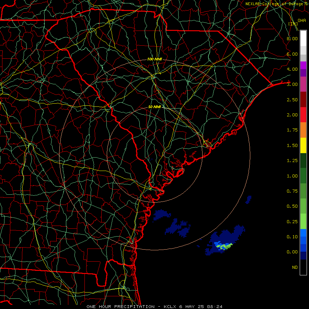Select the bright red 2.00 swatch

tap(303, 115)
